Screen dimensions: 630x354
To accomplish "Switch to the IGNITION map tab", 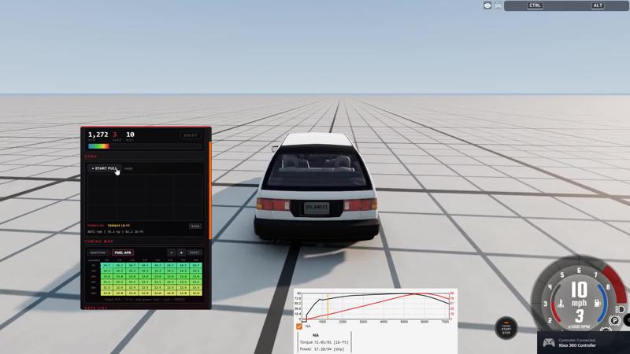I will pyautogui.click(x=98, y=253).
